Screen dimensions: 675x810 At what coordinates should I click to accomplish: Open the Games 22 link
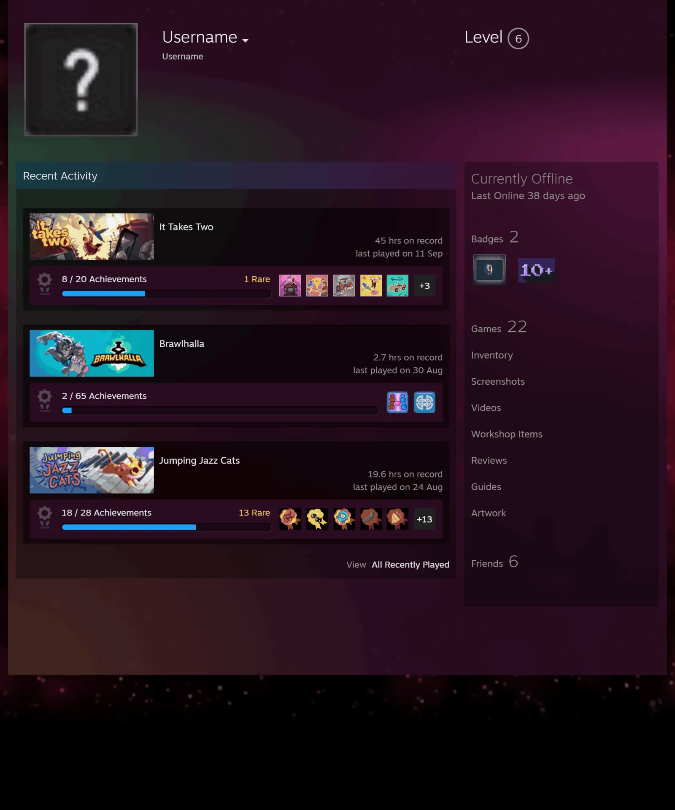(x=499, y=327)
